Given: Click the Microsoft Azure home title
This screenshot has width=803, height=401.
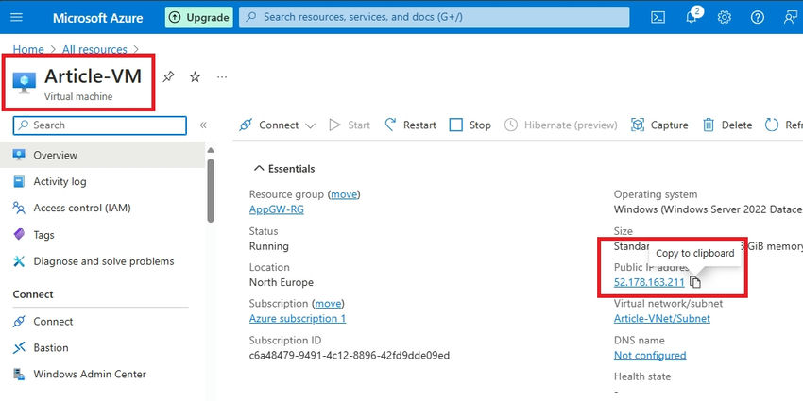Looking at the screenshot, I should coord(98,17).
